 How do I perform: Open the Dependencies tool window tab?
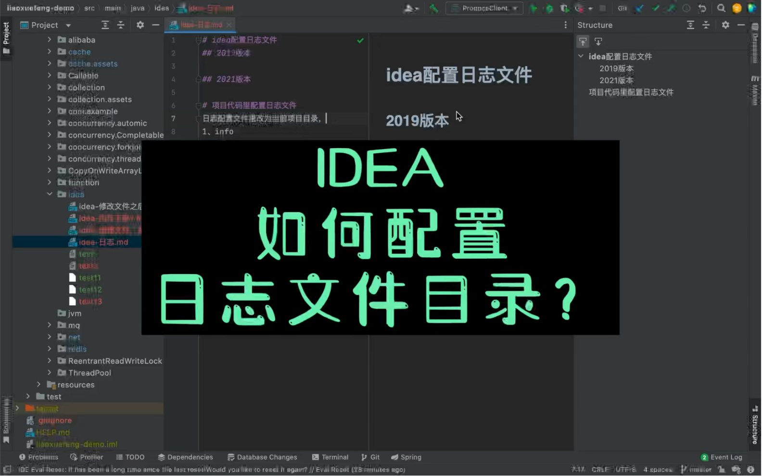tap(185, 457)
